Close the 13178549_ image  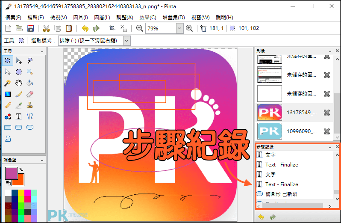[x=326, y=113]
